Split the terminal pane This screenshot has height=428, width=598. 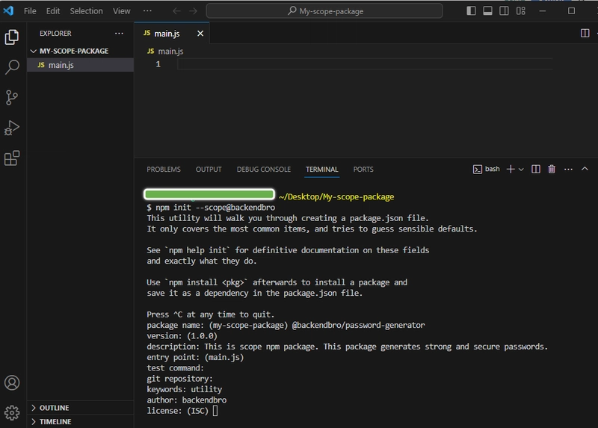tap(536, 170)
